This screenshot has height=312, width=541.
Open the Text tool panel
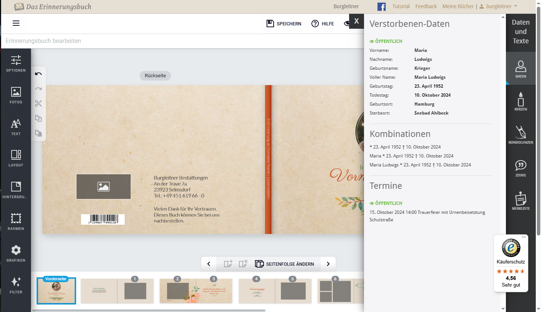click(x=16, y=127)
